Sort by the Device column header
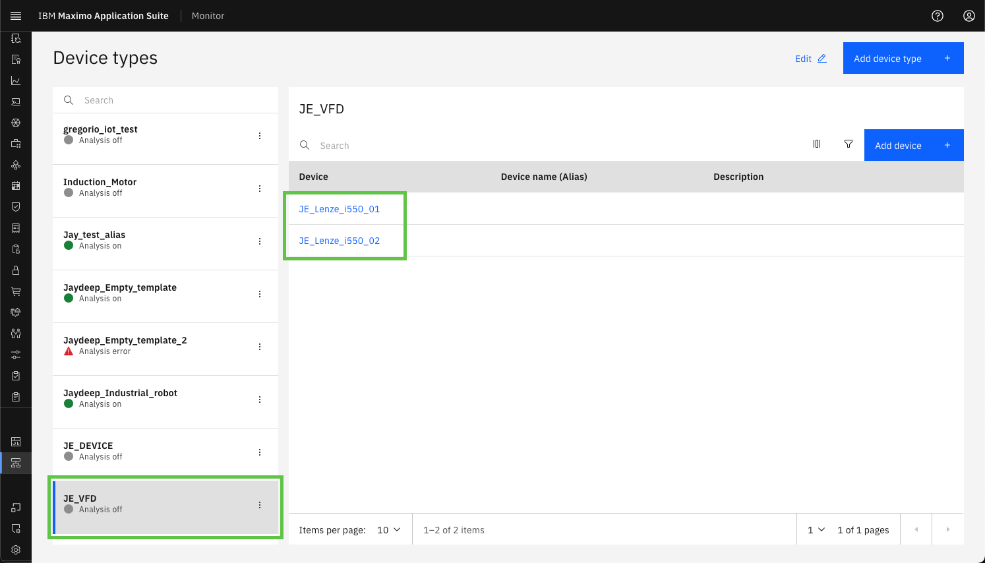This screenshot has height=563, width=985. (x=313, y=177)
